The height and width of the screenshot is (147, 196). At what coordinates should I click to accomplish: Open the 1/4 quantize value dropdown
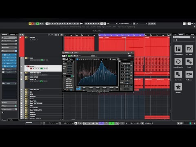(142, 24)
